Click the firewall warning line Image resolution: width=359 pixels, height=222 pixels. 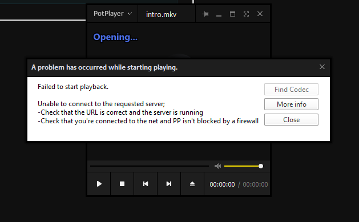coord(148,121)
